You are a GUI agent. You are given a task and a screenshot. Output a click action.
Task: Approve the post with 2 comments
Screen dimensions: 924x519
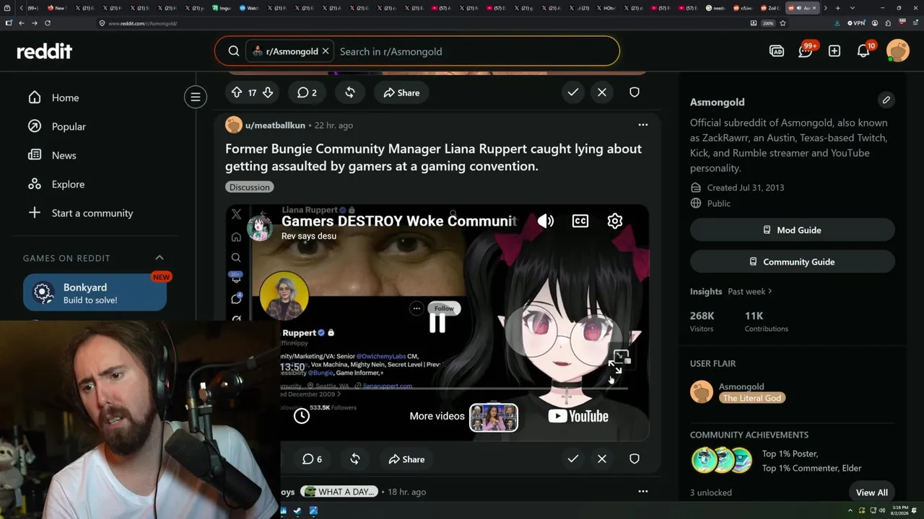(573, 92)
